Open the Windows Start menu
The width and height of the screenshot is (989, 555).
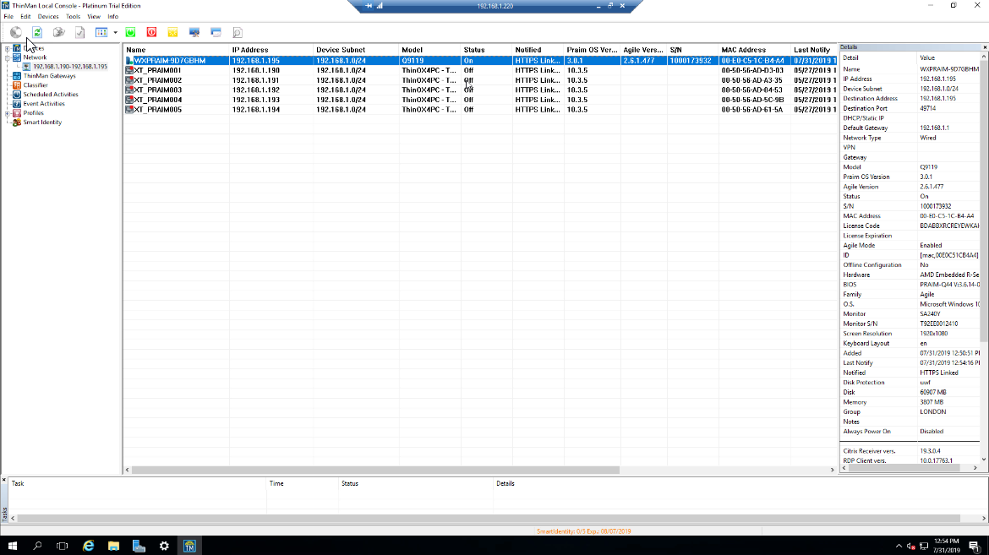tap(12, 547)
